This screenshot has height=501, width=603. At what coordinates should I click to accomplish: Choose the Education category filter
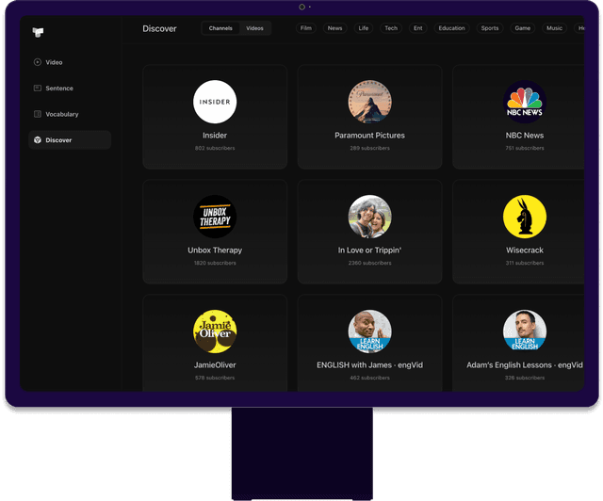(x=451, y=28)
